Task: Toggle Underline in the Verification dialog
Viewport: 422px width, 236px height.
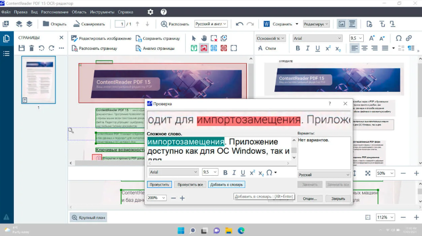Action: pos(243,172)
